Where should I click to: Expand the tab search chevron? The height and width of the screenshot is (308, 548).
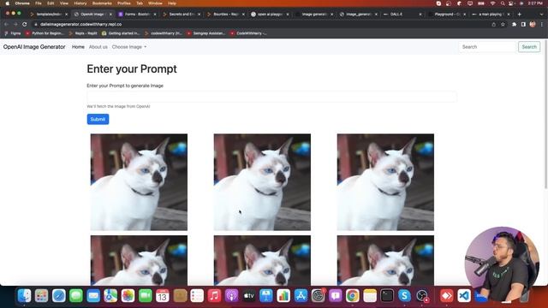tap(542, 15)
